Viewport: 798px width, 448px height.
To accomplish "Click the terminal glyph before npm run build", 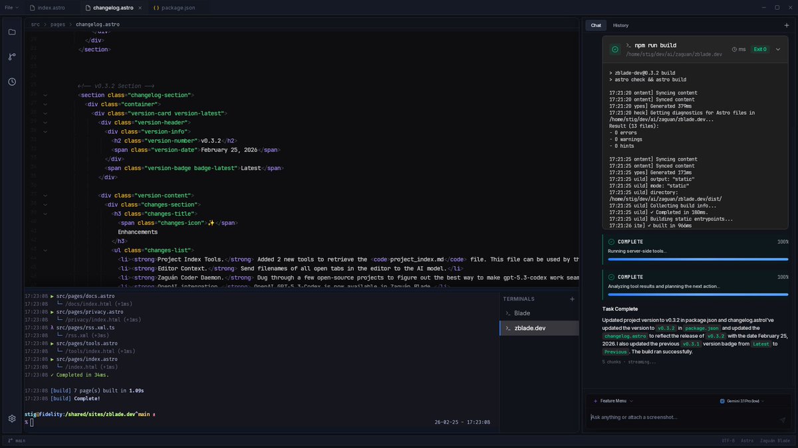I will [x=629, y=45].
